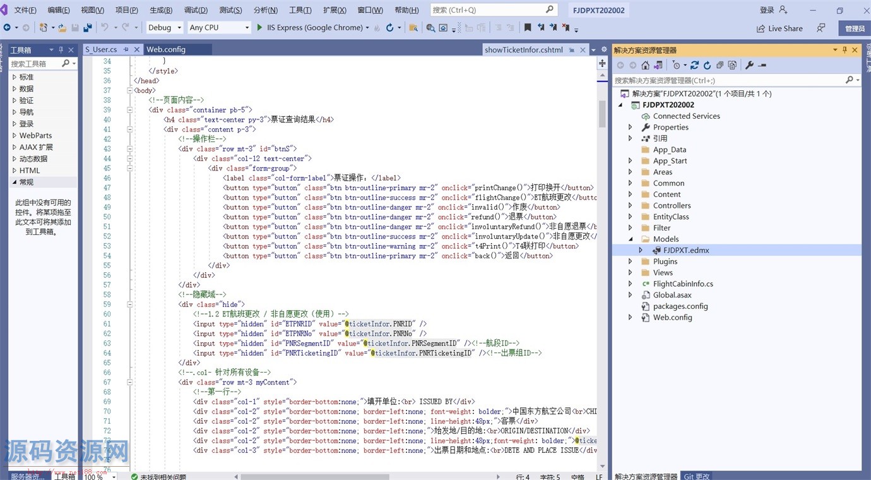Open Properties wrench icon in Solution Explorer
Screen dimensions: 871x480
(749, 65)
